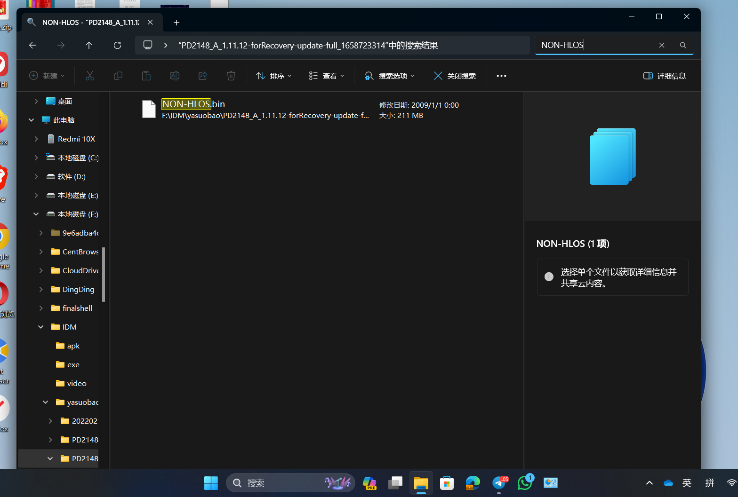Open a new tab with plus button

point(176,23)
